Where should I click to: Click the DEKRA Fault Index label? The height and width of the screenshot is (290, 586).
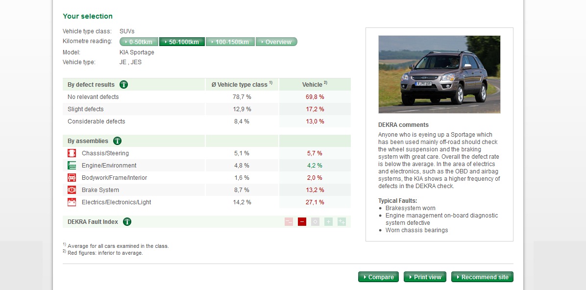93,221
